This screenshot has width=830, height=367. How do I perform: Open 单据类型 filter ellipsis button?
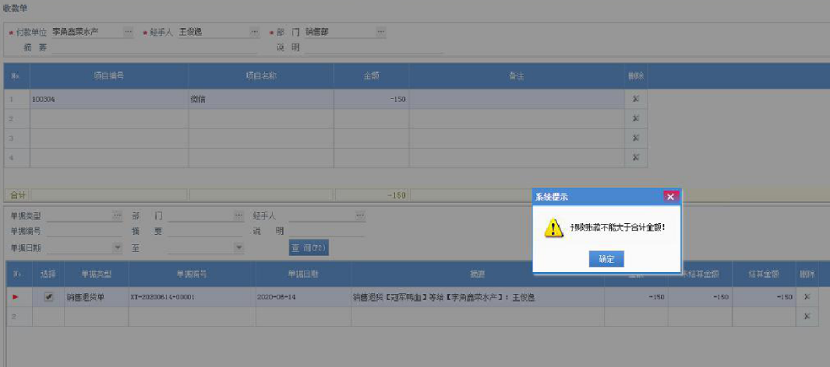click(x=117, y=216)
